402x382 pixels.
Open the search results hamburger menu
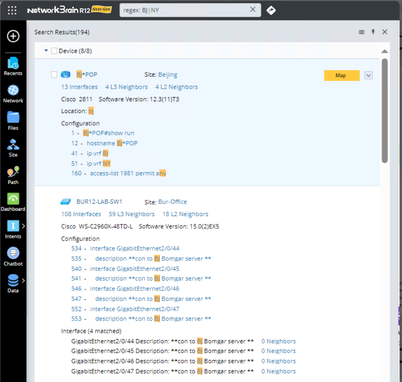coord(361,32)
